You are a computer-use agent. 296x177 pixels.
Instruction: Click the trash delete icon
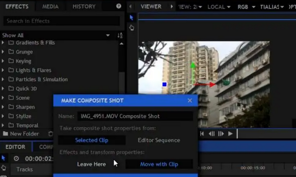51,134
